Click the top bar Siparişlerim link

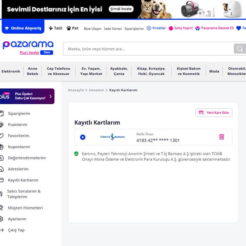click(x=134, y=29)
